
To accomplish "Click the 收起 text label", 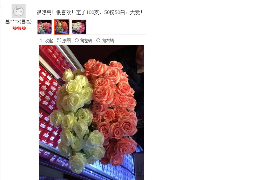I will (49, 41).
